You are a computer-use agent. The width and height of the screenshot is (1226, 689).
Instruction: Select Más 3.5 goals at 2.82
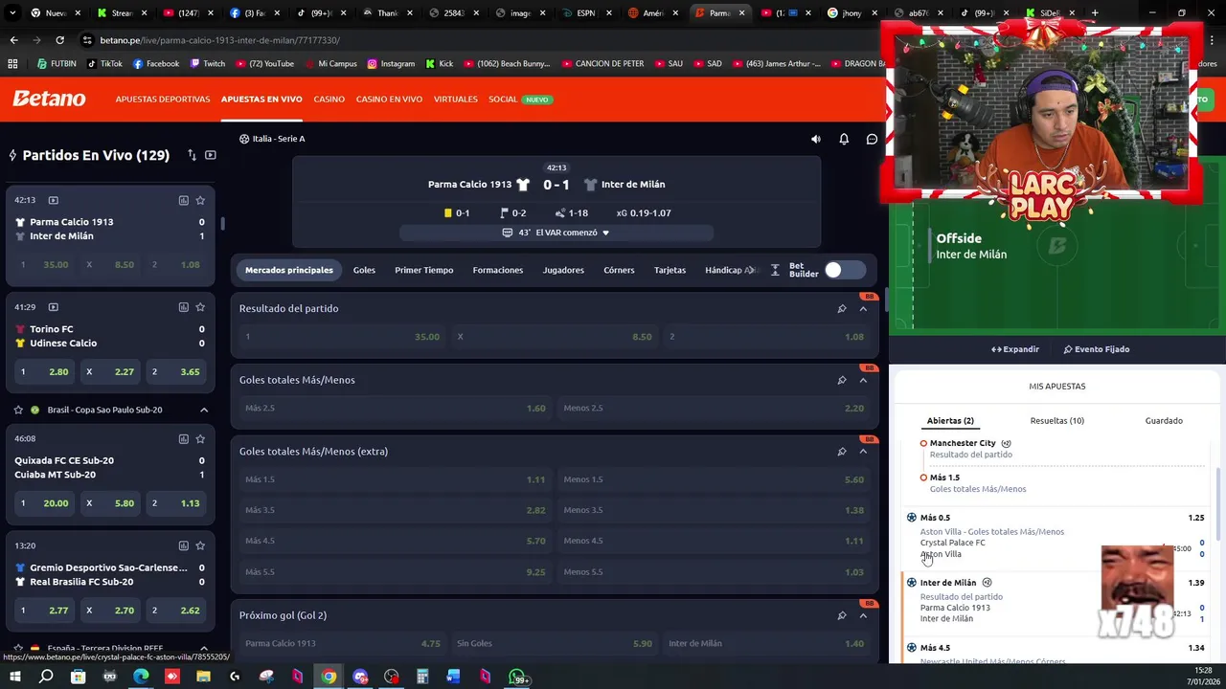point(396,510)
